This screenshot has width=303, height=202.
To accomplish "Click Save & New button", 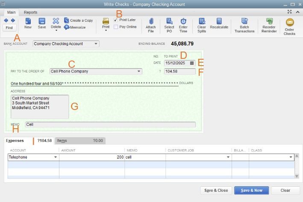I will pos(251,190).
